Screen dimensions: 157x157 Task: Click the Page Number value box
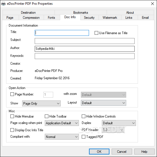point(48,95)
